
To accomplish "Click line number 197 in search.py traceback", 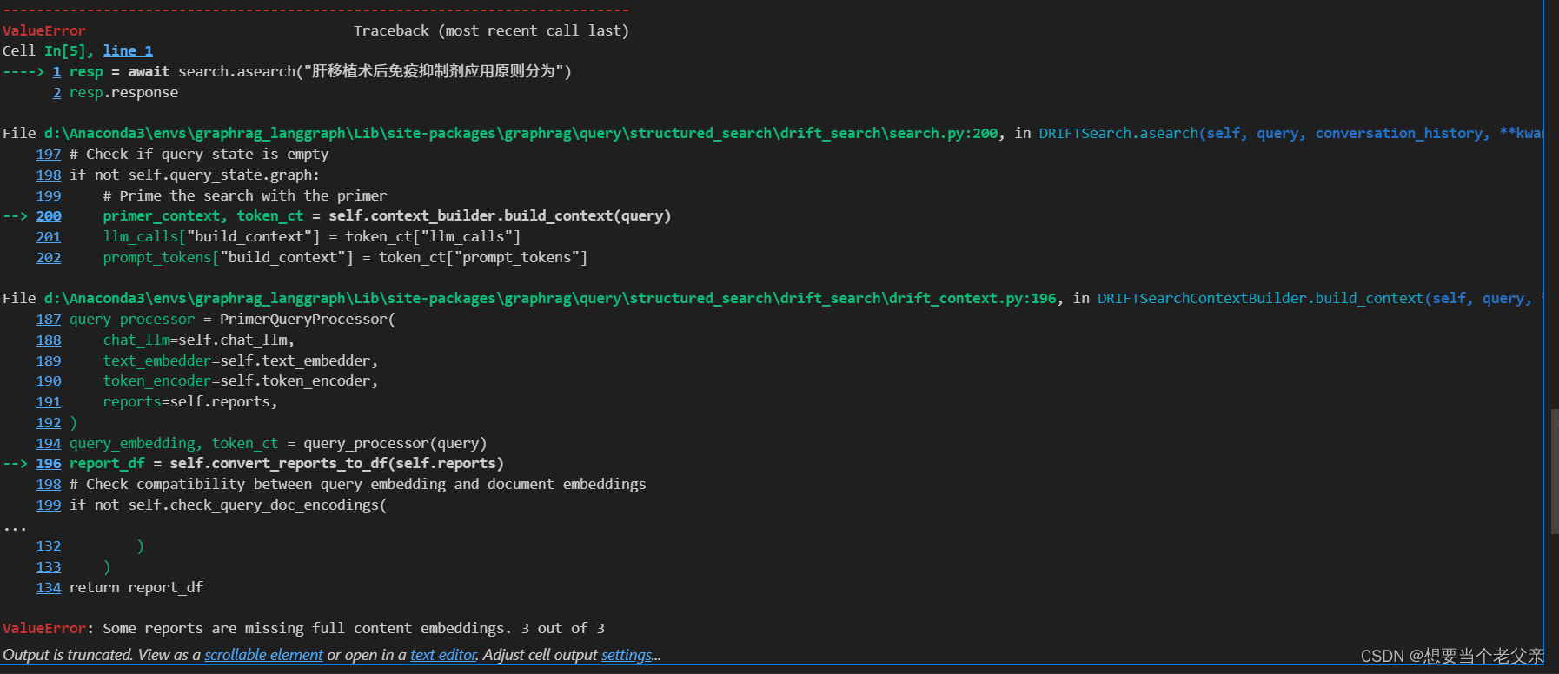I will coord(49,155).
